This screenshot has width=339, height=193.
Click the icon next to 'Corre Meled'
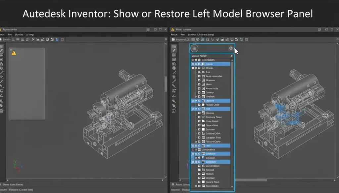pos(203,121)
